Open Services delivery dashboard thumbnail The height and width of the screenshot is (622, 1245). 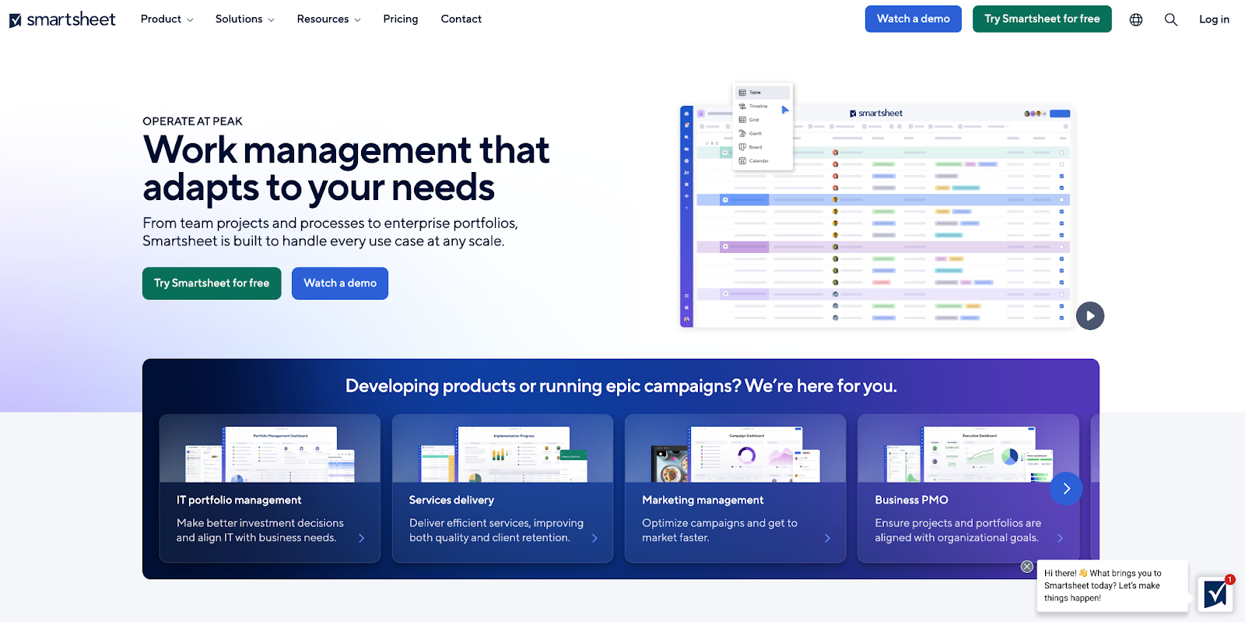(503, 453)
